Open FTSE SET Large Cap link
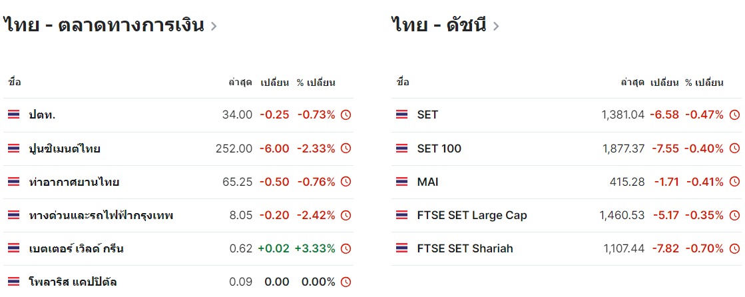The width and height of the screenshot is (745, 297). click(472, 215)
